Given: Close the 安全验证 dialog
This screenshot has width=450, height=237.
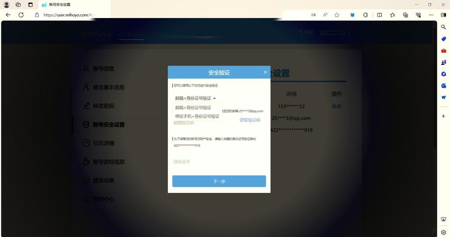Looking at the screenshot, I should pos(265,72).
